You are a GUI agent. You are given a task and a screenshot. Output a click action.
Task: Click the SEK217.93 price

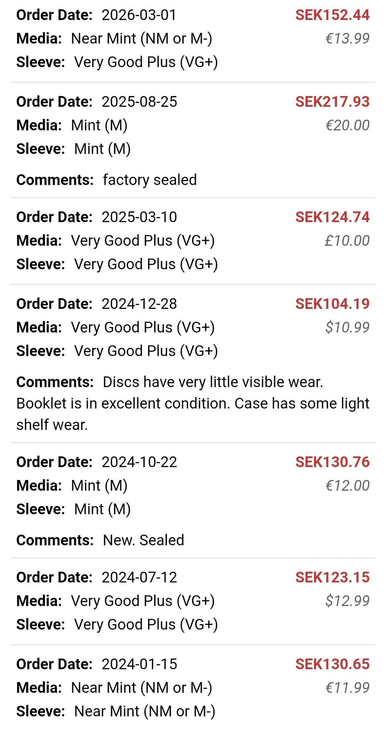(x=332, y=102)
